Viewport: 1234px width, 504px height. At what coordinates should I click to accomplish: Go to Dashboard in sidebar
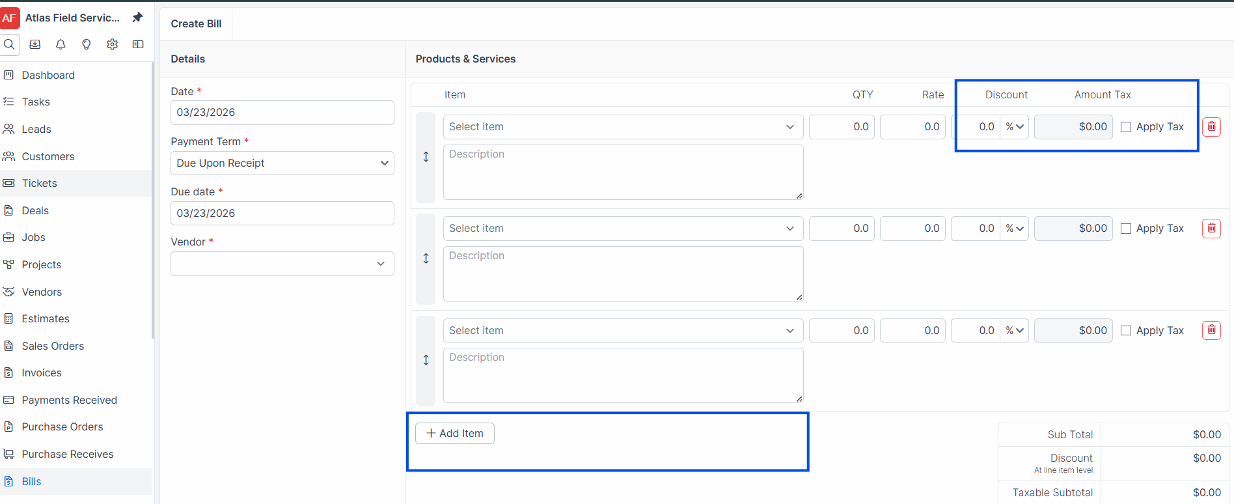pos(48,75)
